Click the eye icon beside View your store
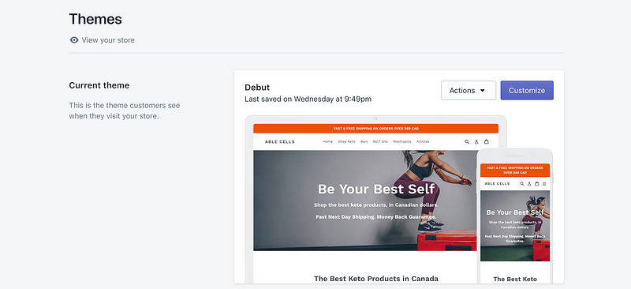This screenshot has width=631, height=289. pos(74,40)
